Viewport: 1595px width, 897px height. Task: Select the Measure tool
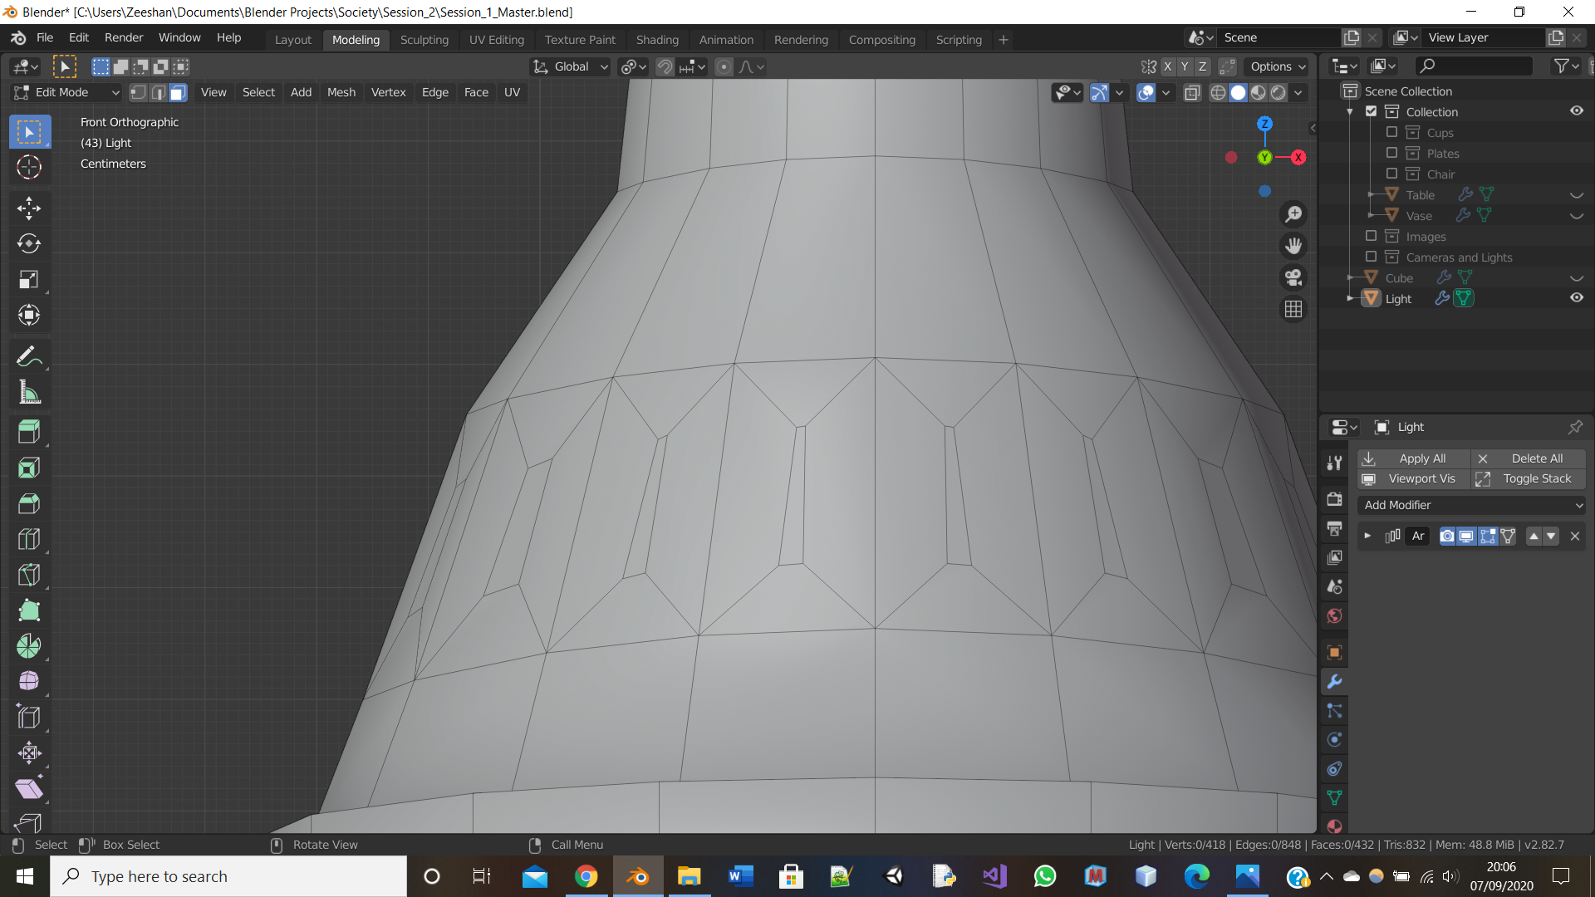point(29,392)
